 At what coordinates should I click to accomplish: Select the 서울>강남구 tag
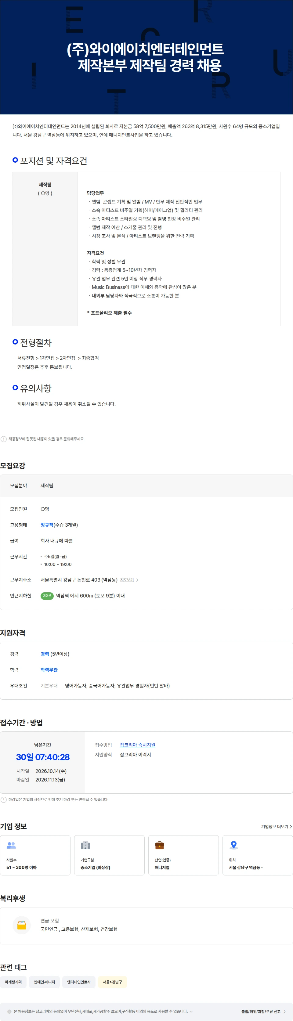(x=112, y=982)
